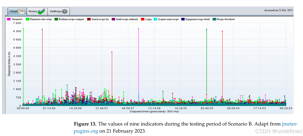
Task: Select the Recipe download legend label
Action: click(x=226, y=19)
